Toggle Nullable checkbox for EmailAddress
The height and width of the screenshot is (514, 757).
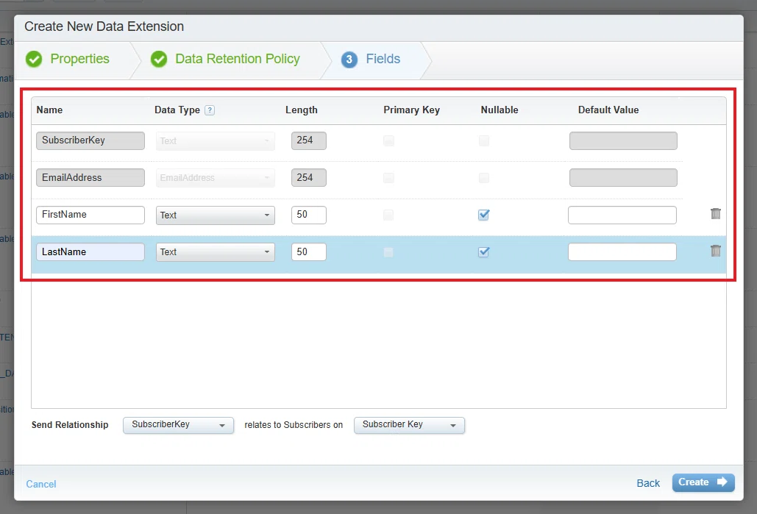(x=484, y=178)
